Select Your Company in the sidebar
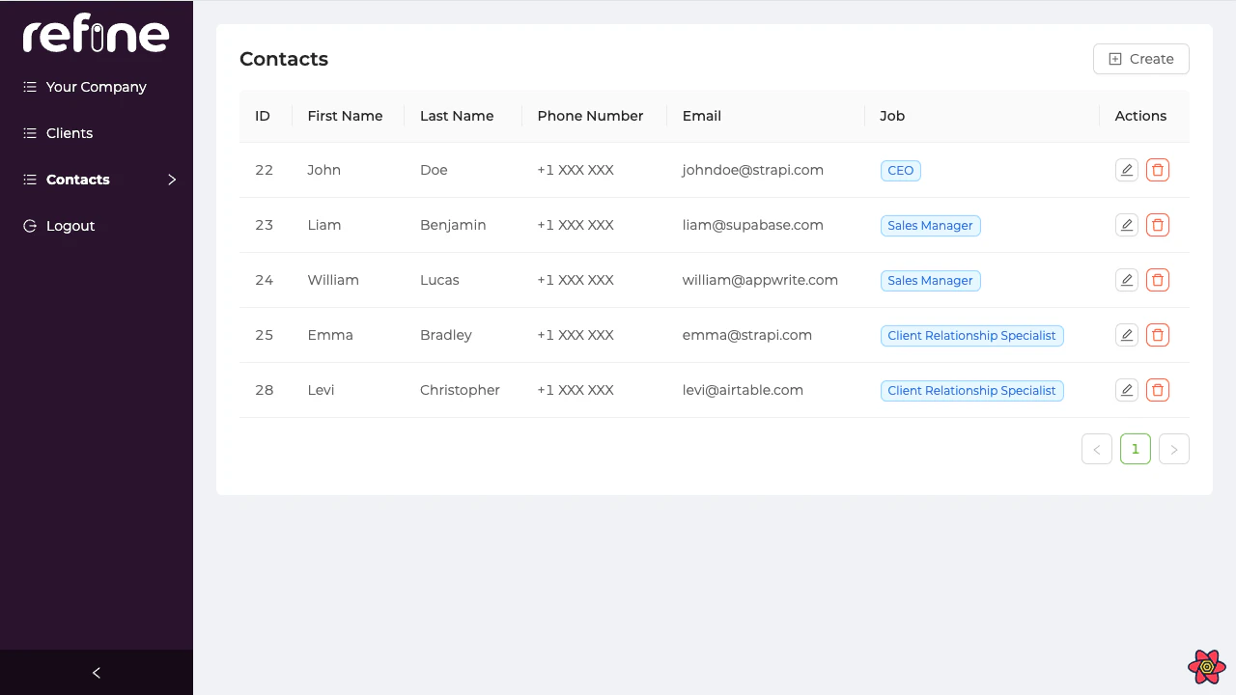The height and width of the screenshot is (695, 1236). pos(97,86)
